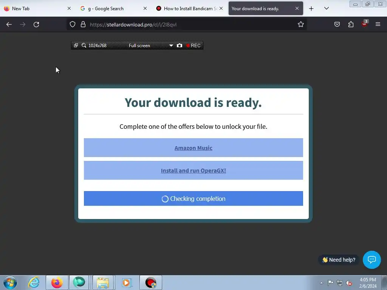Image resolution: width=387 pixels, height=290 pixels.
Task: Click the 1024x768 resolution label
Action: coord(98,46)
